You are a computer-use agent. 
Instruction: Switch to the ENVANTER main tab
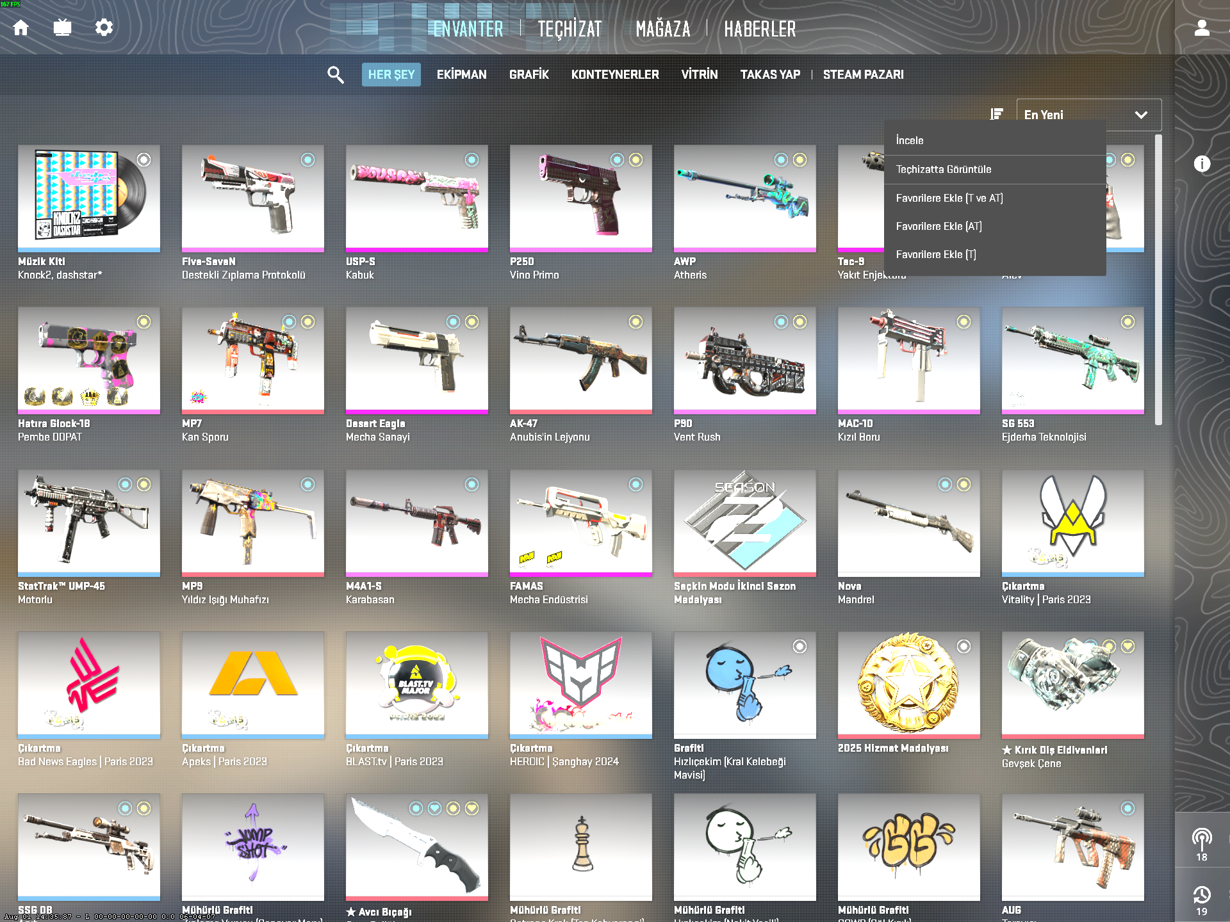[468, 29]
